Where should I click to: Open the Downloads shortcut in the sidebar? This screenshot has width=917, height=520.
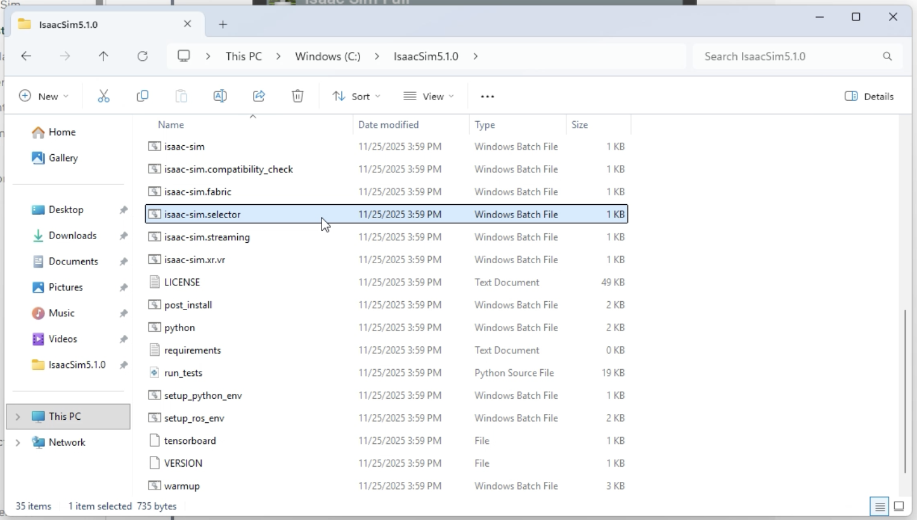tap(72, 235)
